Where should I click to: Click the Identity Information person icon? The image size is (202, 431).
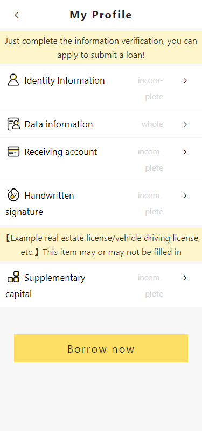(13, 80)
